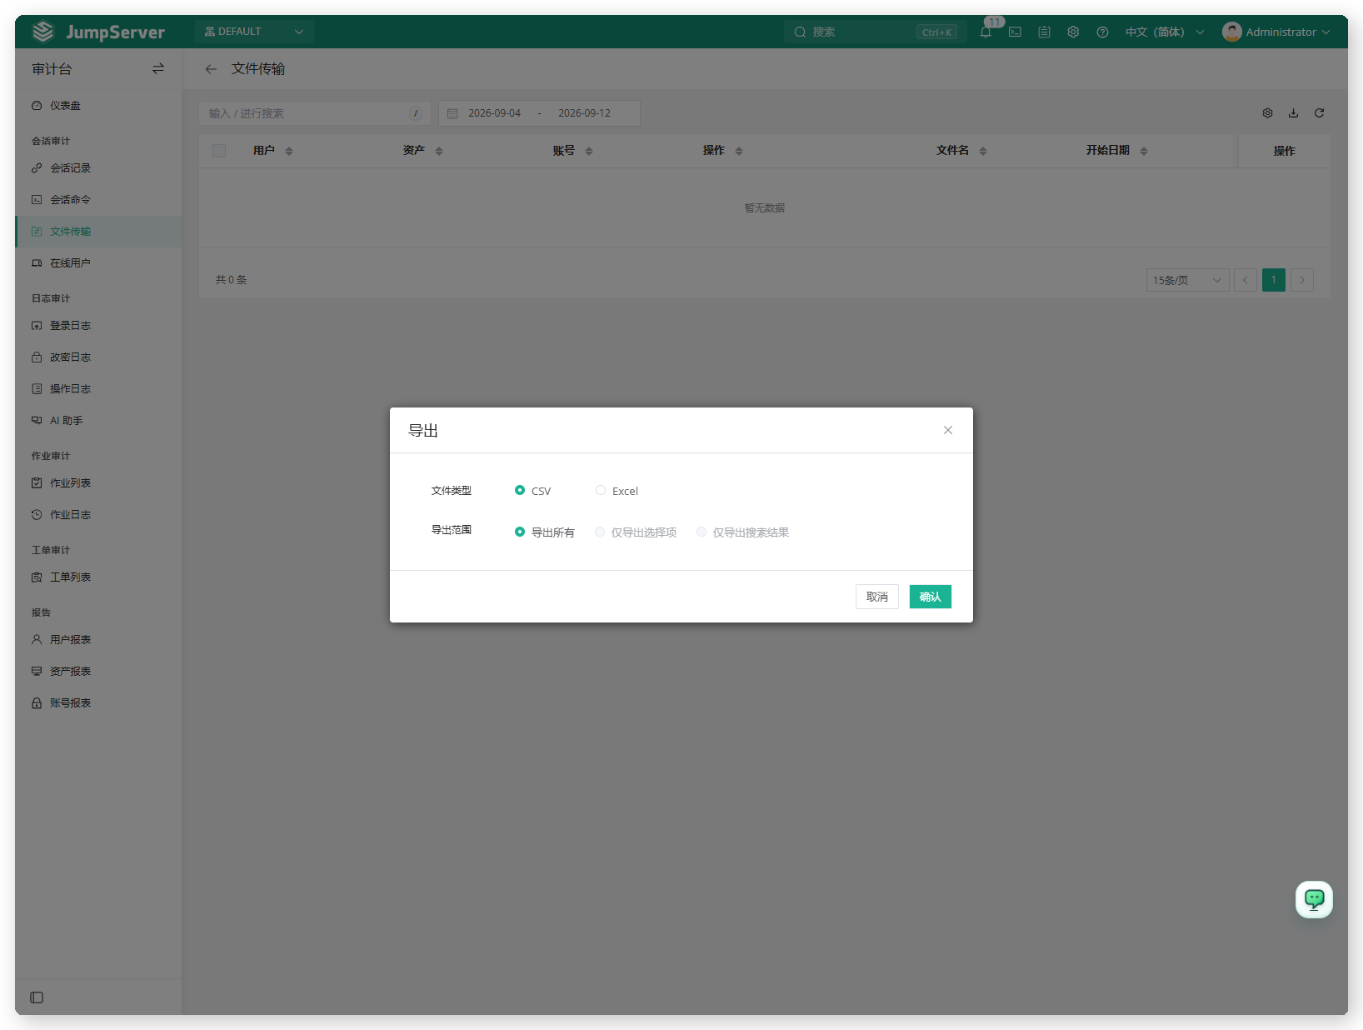Screen dimensions: 1363x1030
Task: Open 登录日志 in the sidebar
Action: (x=98, y=326)
